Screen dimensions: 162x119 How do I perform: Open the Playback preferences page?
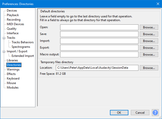(x=13, y=15)
